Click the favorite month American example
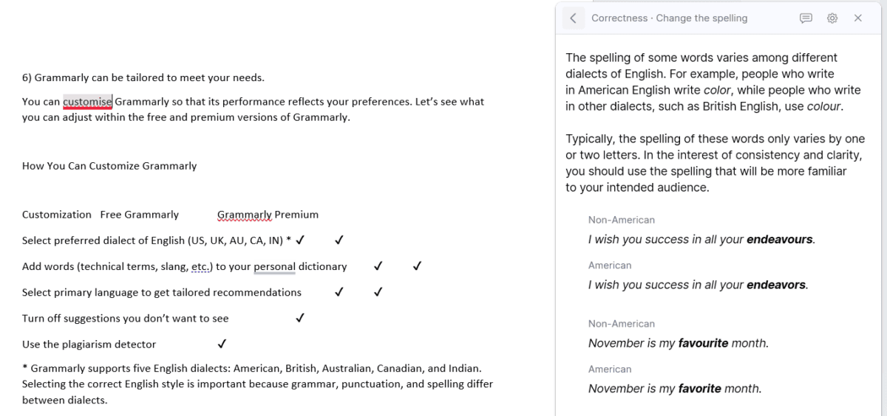This screenshot has height=416, width=887. pyautogui.click(x=675, y=388)
